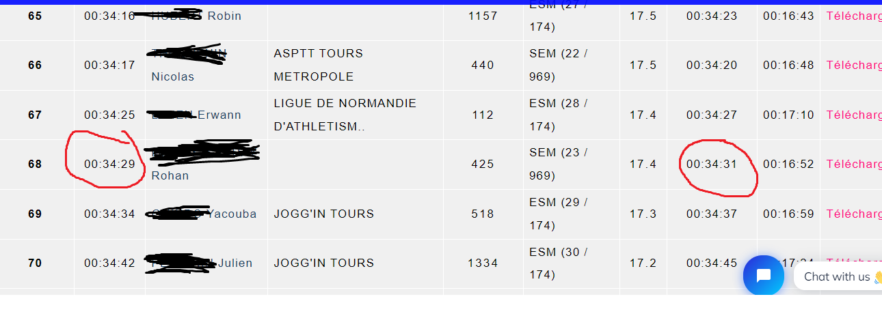Select JOGG'IN TOURS in rank 69 row
The image size is (882, 314).
[323, 214]
